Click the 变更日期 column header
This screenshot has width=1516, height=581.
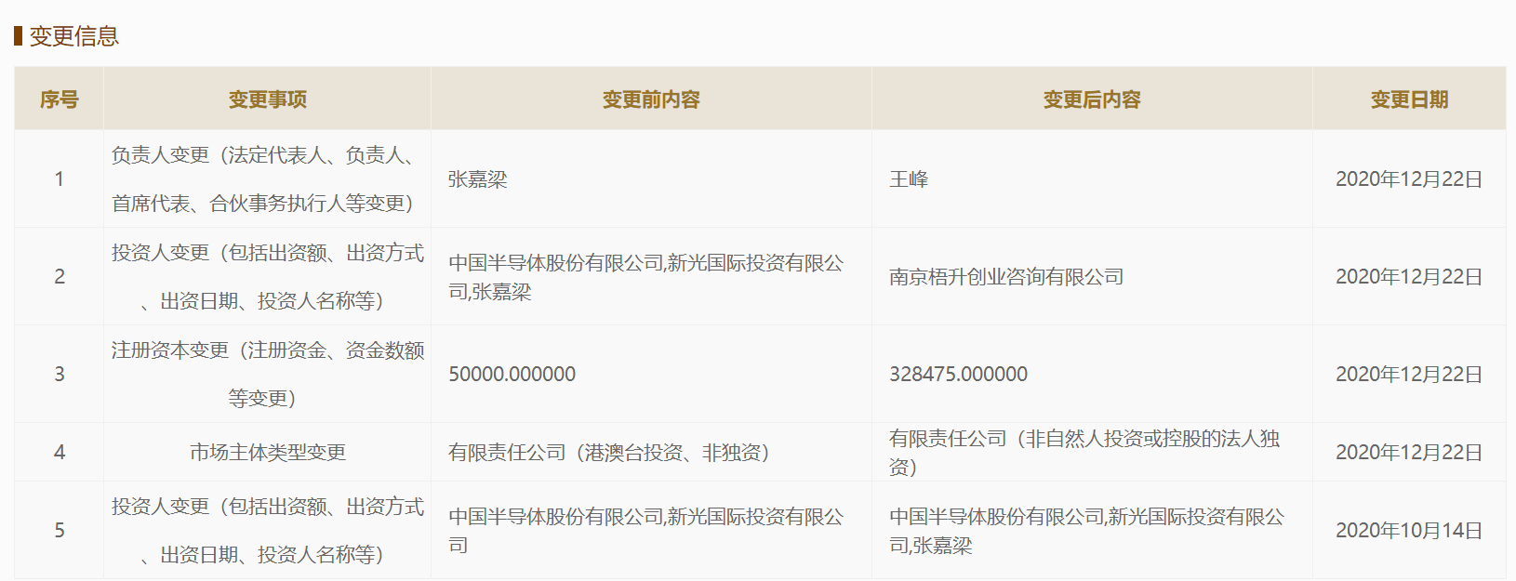tap(1409, 99)
